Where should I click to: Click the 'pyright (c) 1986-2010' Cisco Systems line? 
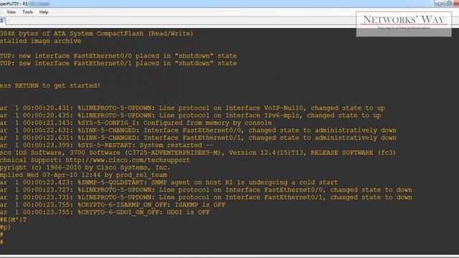[x=85, y=168]
